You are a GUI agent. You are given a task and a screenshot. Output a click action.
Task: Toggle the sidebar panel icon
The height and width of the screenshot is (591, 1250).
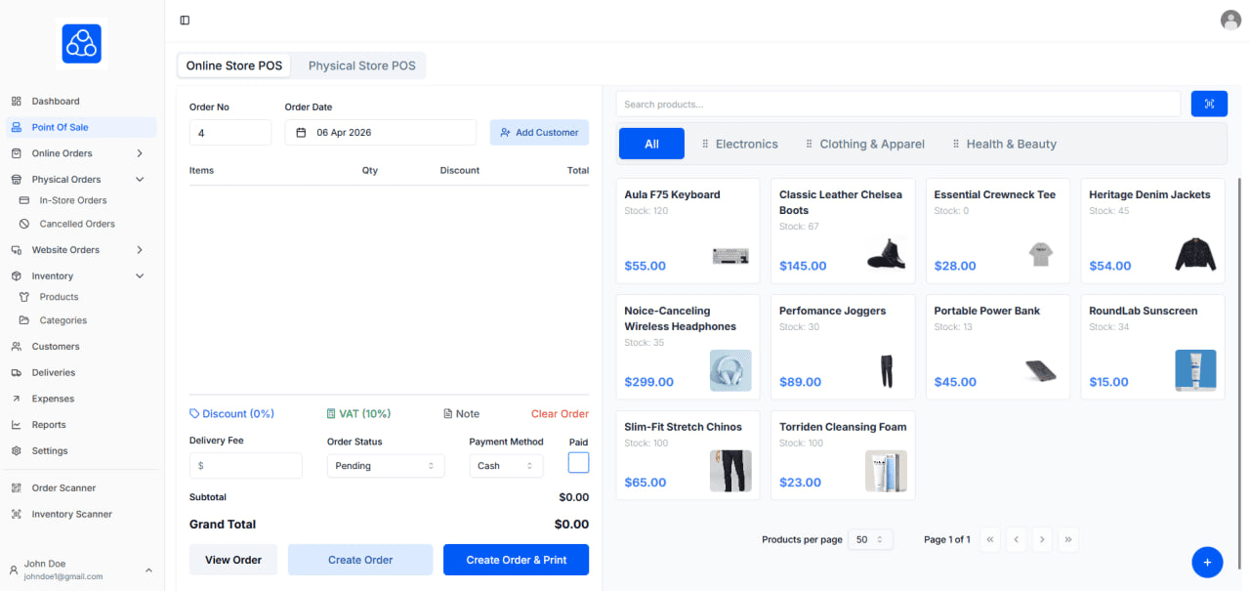(185, 21)
